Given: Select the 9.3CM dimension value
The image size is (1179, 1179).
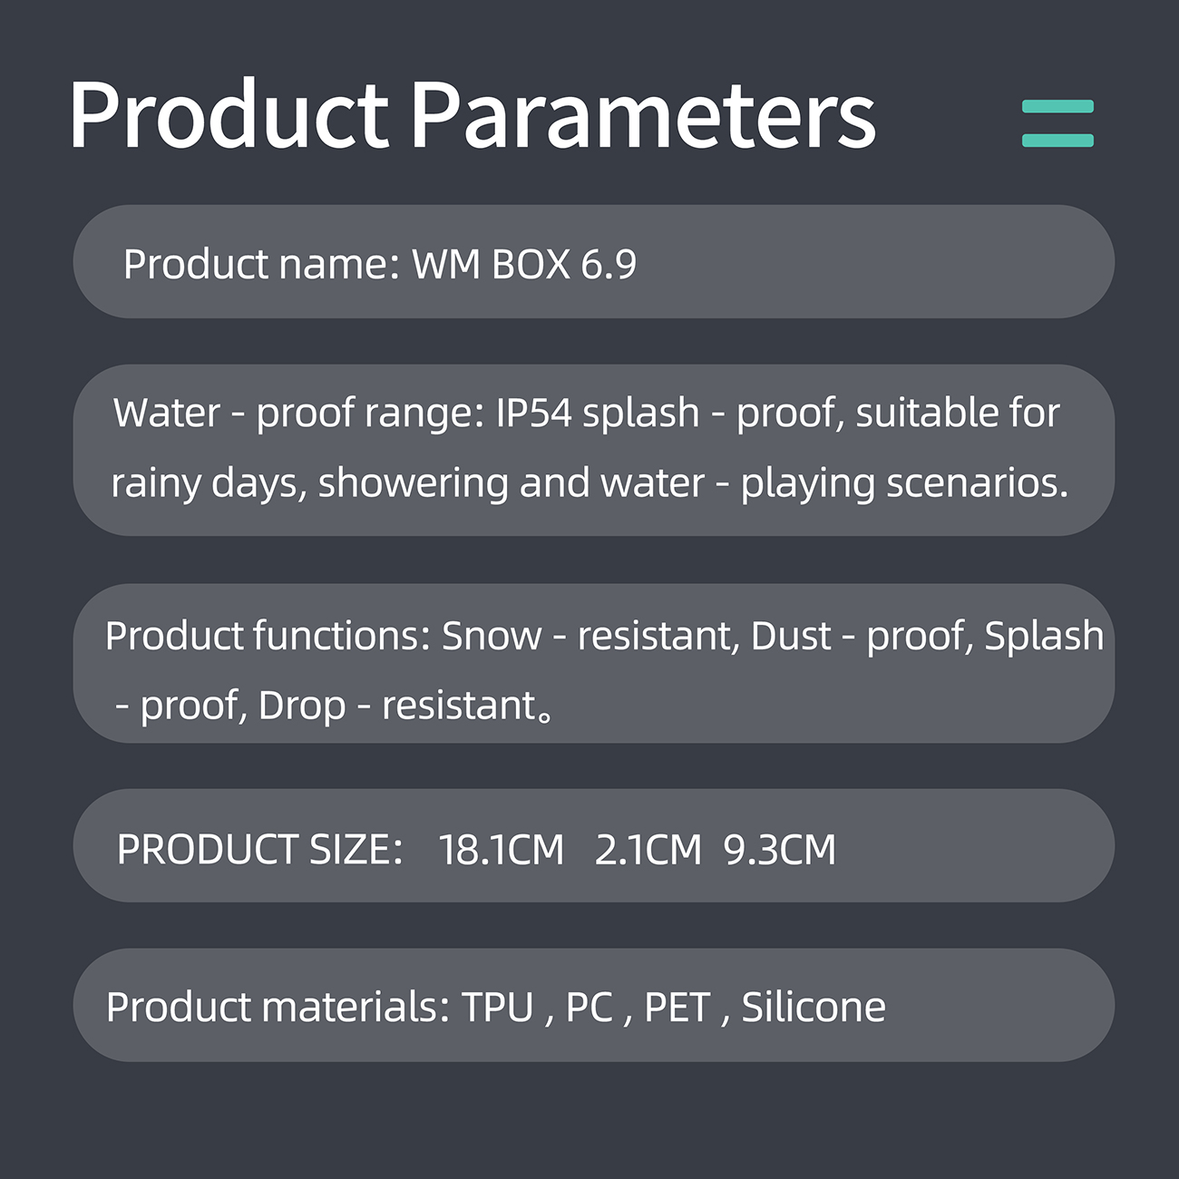Looking at the screenshot, I should click(x=780, y=850).
